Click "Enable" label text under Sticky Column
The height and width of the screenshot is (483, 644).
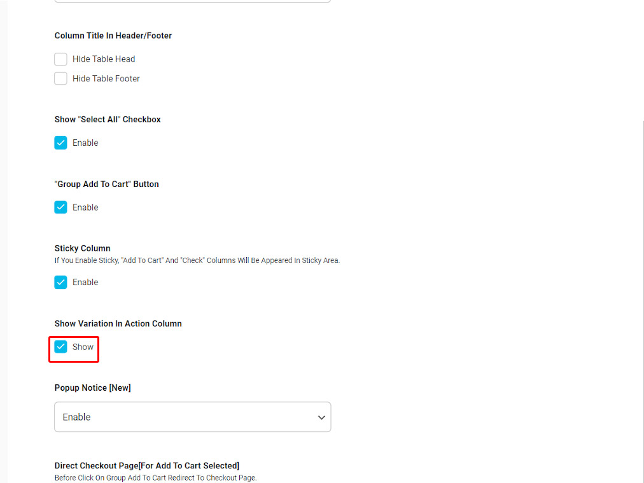pyautogui.click(x=85, y=282)
